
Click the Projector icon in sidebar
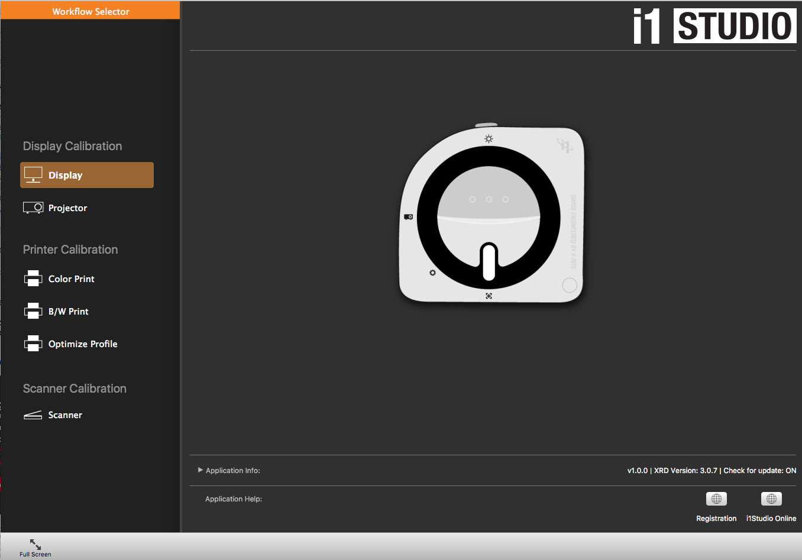pyautogui.click(x=33, y=208)
